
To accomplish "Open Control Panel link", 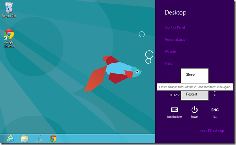I will (175, 27).
